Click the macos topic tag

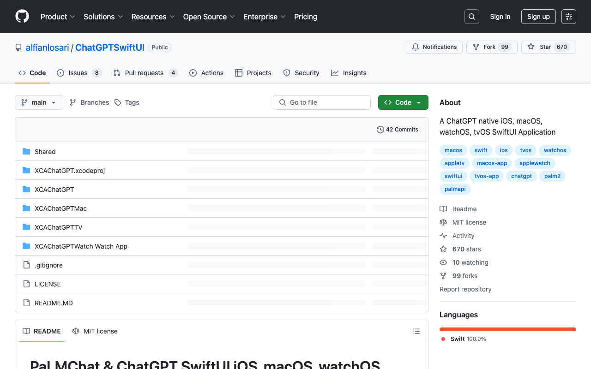point(453,150)
